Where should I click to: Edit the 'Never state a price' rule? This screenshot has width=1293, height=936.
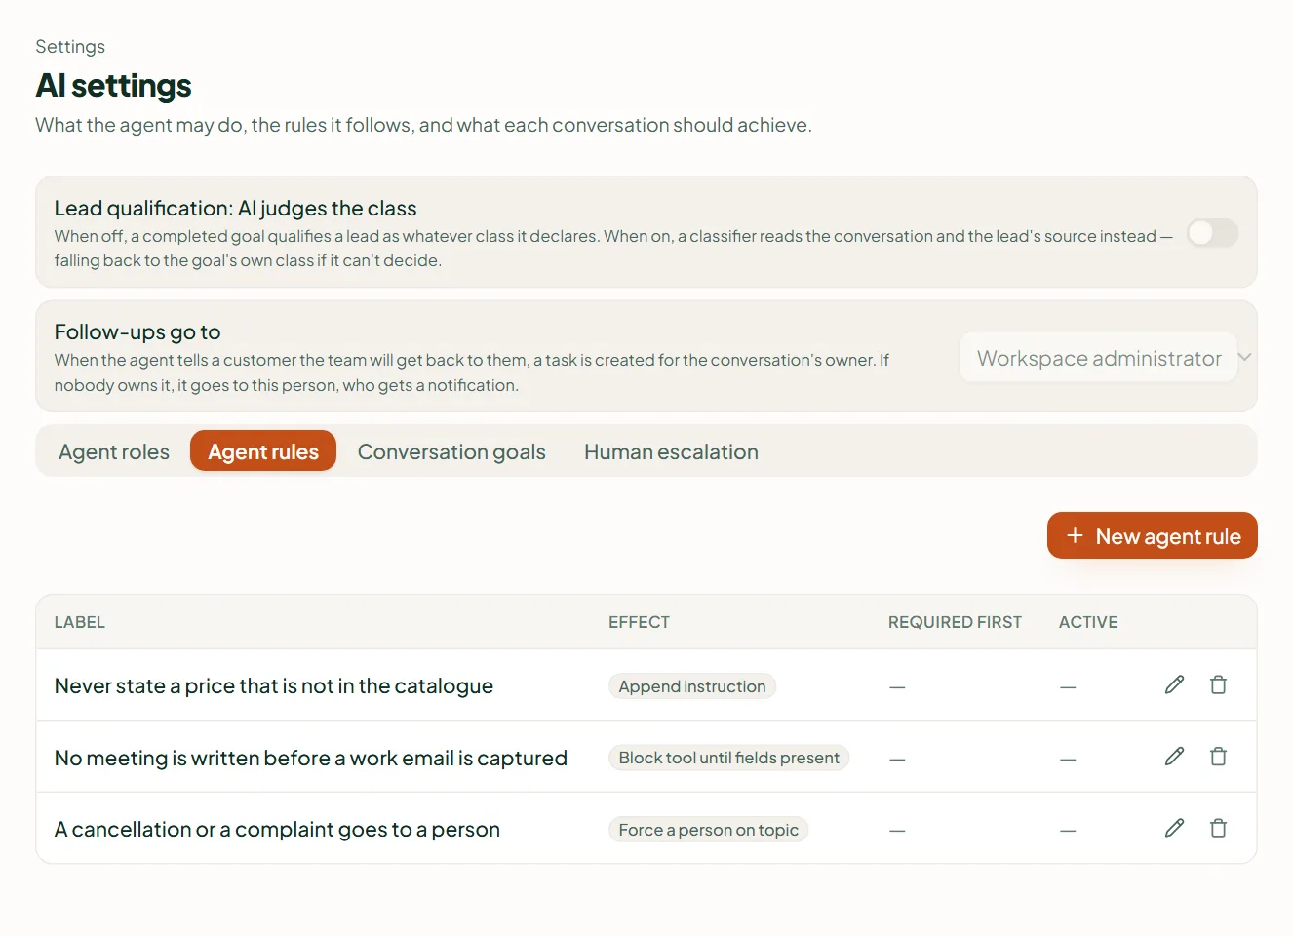point(1174,684)
